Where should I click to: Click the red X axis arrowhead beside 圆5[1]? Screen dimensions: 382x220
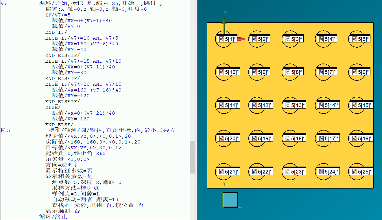244,39
